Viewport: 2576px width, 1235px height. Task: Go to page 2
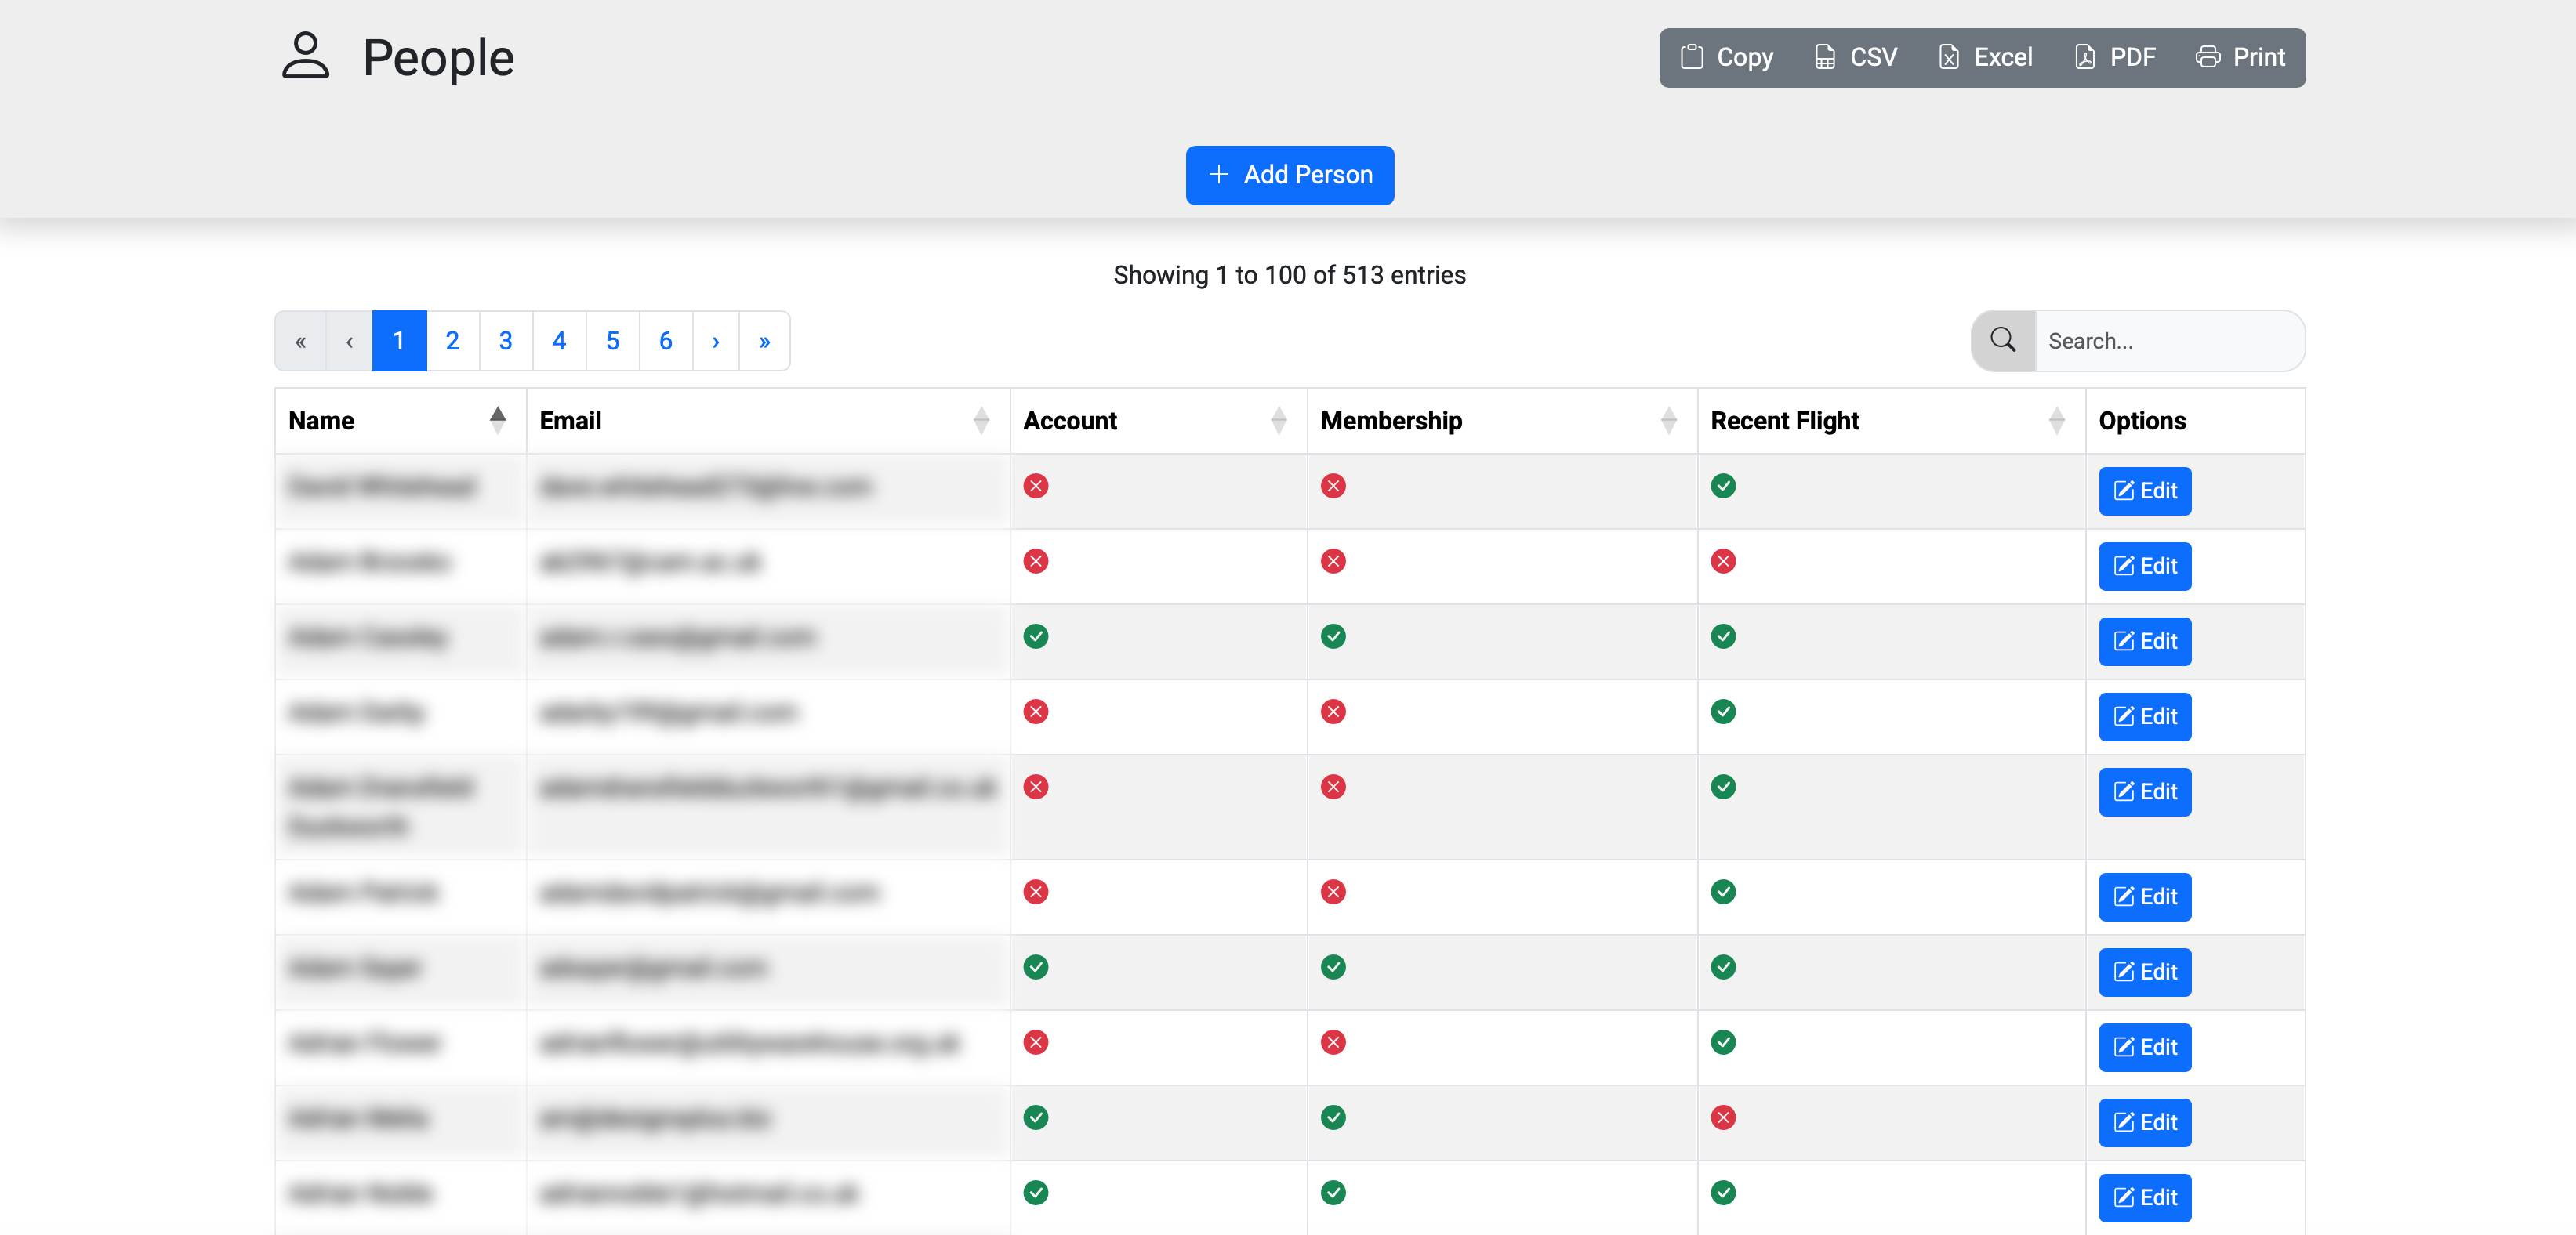point(452,341)
